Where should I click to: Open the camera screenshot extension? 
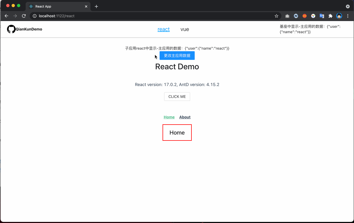(287, 16)
